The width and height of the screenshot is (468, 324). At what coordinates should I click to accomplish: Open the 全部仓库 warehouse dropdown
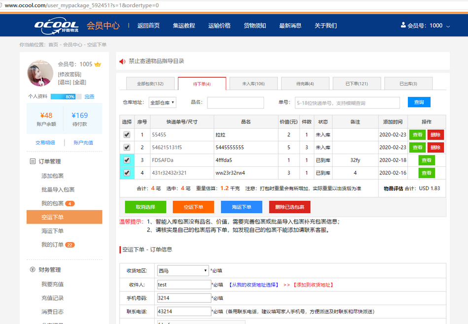pos(162,102)
